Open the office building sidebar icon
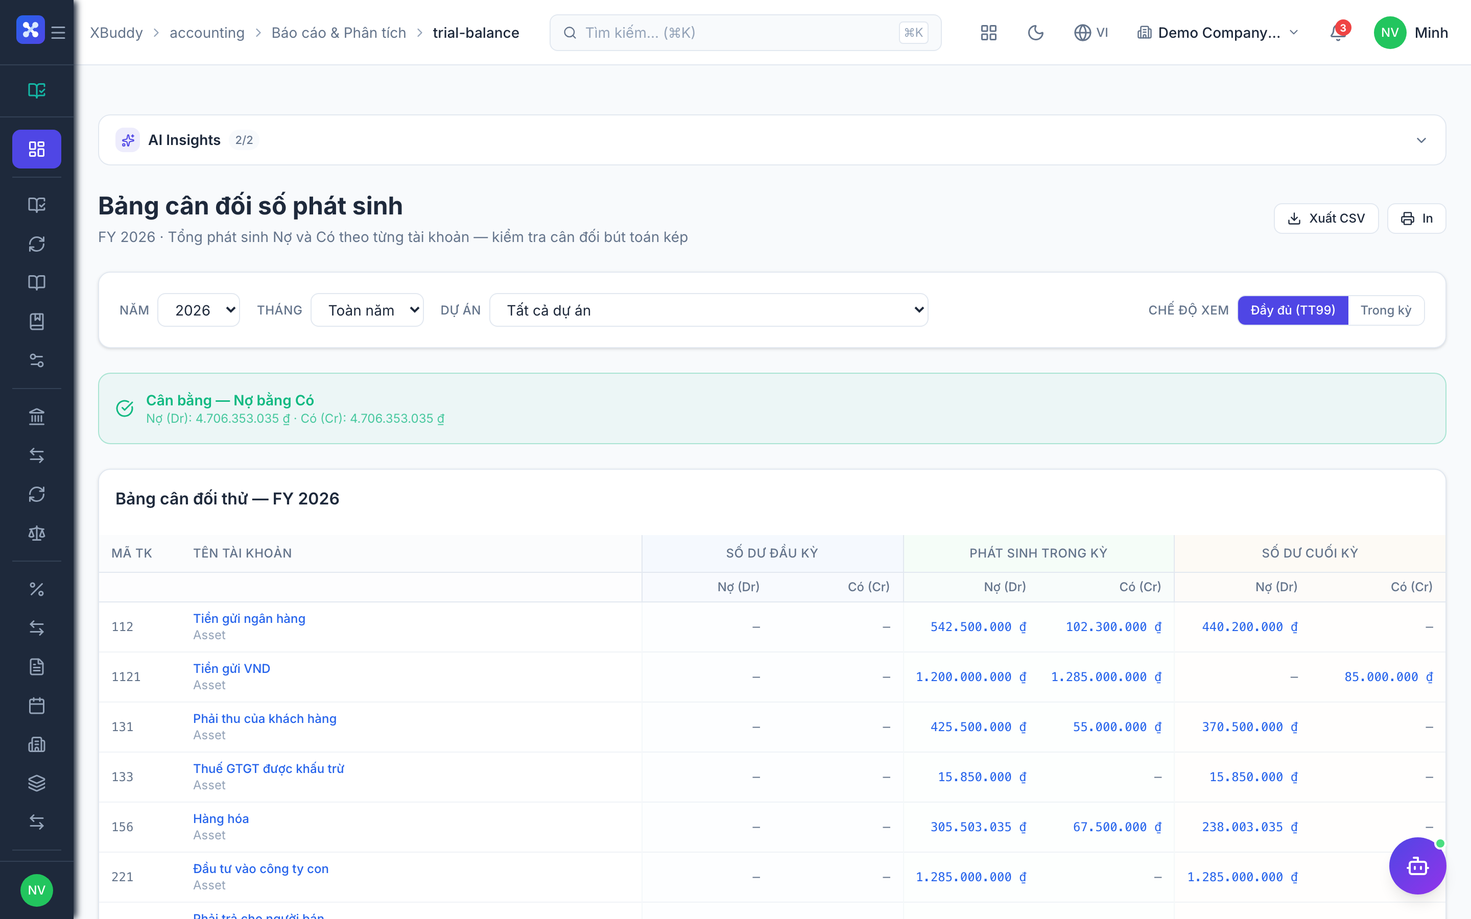 coord(37,744)
